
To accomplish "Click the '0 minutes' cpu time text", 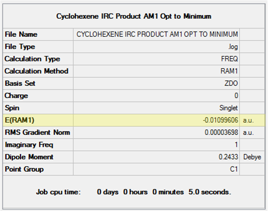I will point(168,192).
